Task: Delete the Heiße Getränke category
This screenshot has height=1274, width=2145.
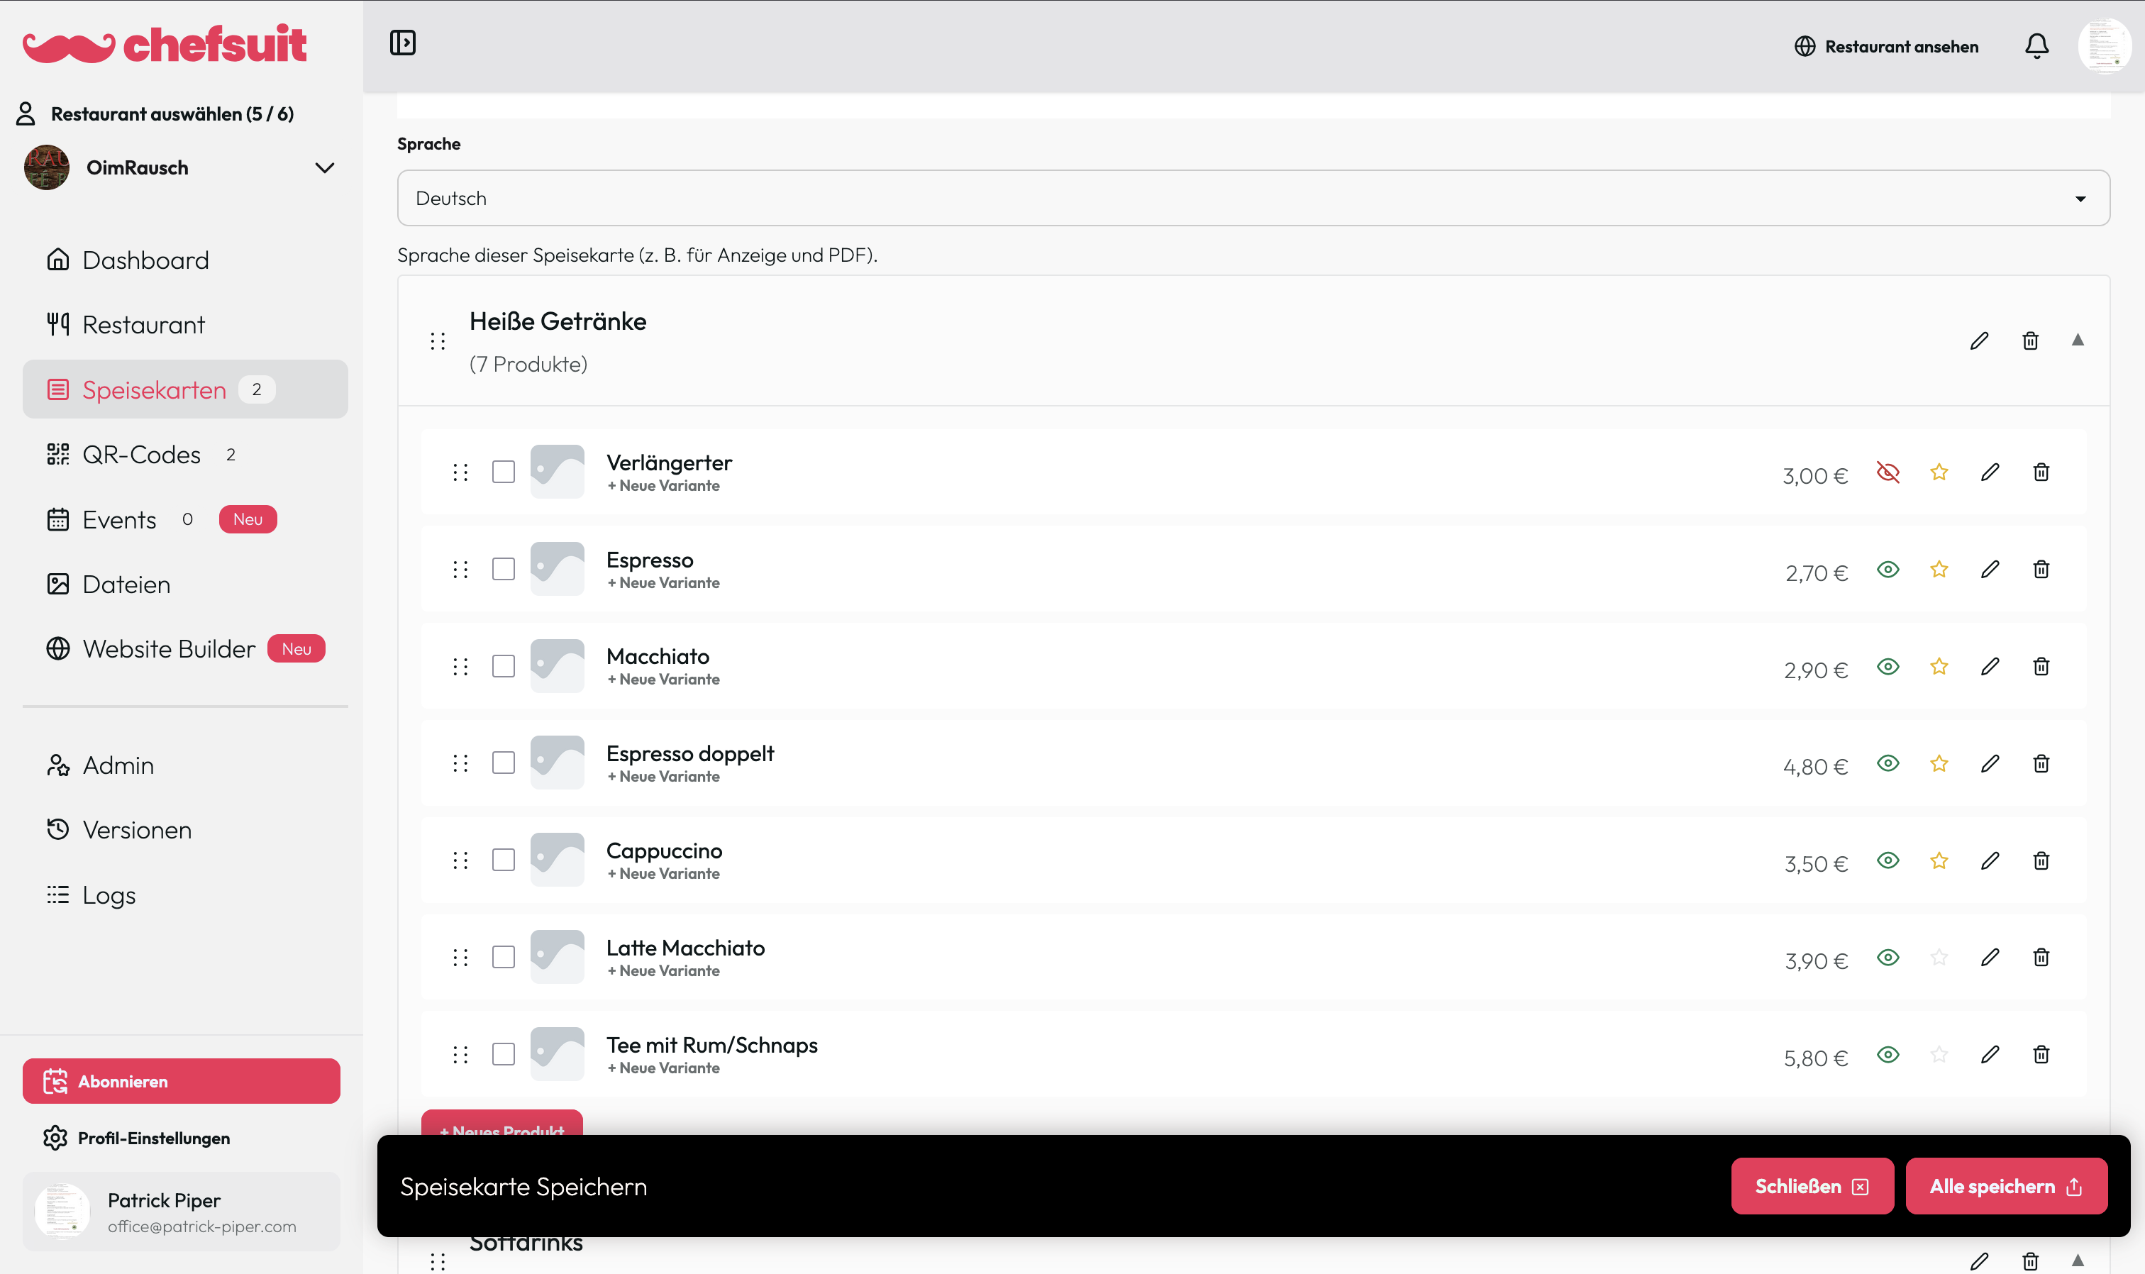Action: pyautogui.click(x=2030, y=340)
